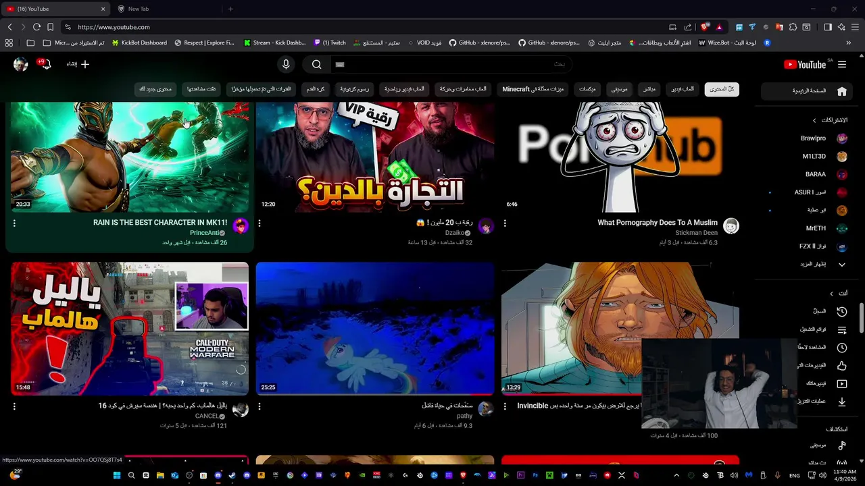Screen dimensions: 865x486
Task: Open Watch Later sidebar icon
Action: (x=842, y=348)
